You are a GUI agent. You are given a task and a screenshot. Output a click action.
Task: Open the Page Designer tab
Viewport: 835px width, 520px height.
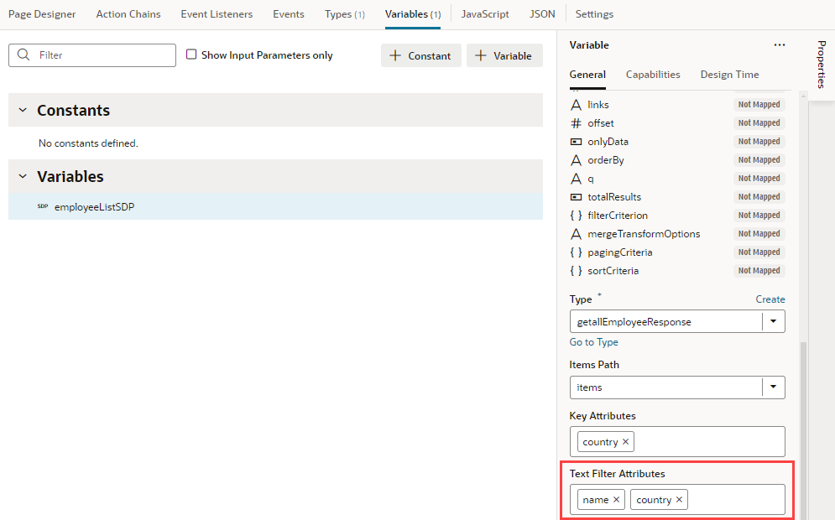click(x=42, y=14)
